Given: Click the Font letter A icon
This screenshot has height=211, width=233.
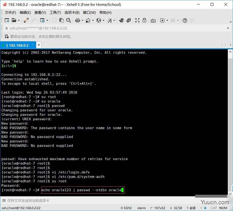Looking at the screenshot, I should pyautogui.click(x=110, y=20).
